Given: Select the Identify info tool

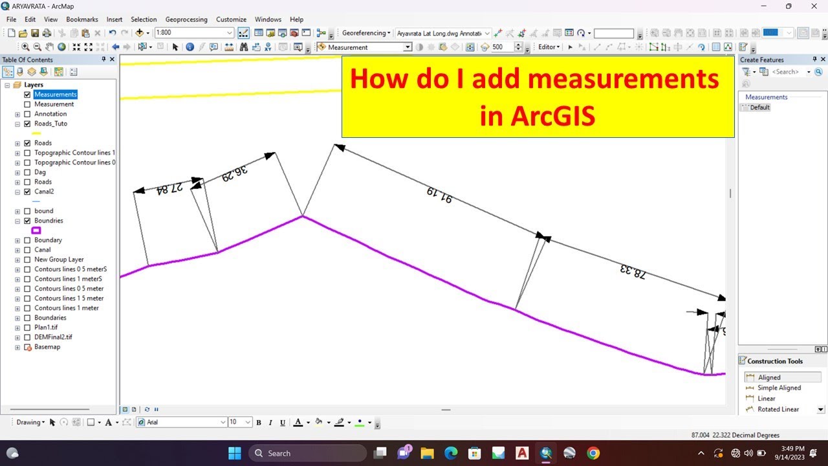Looking at the screenshot, I should point(190,47).
